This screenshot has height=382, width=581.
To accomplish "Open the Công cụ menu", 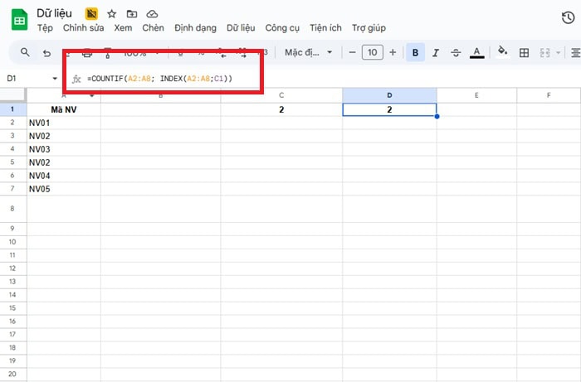I will coord(282,27).
